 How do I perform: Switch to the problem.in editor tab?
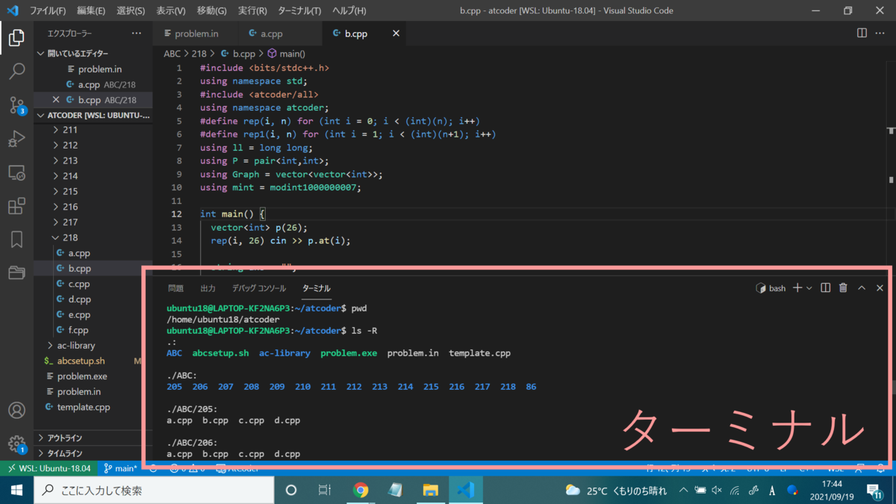point(196,34)
